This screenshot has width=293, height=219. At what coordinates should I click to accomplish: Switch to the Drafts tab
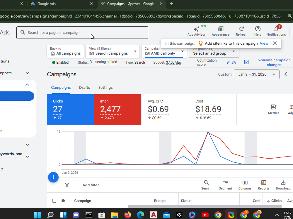(84, 88)
